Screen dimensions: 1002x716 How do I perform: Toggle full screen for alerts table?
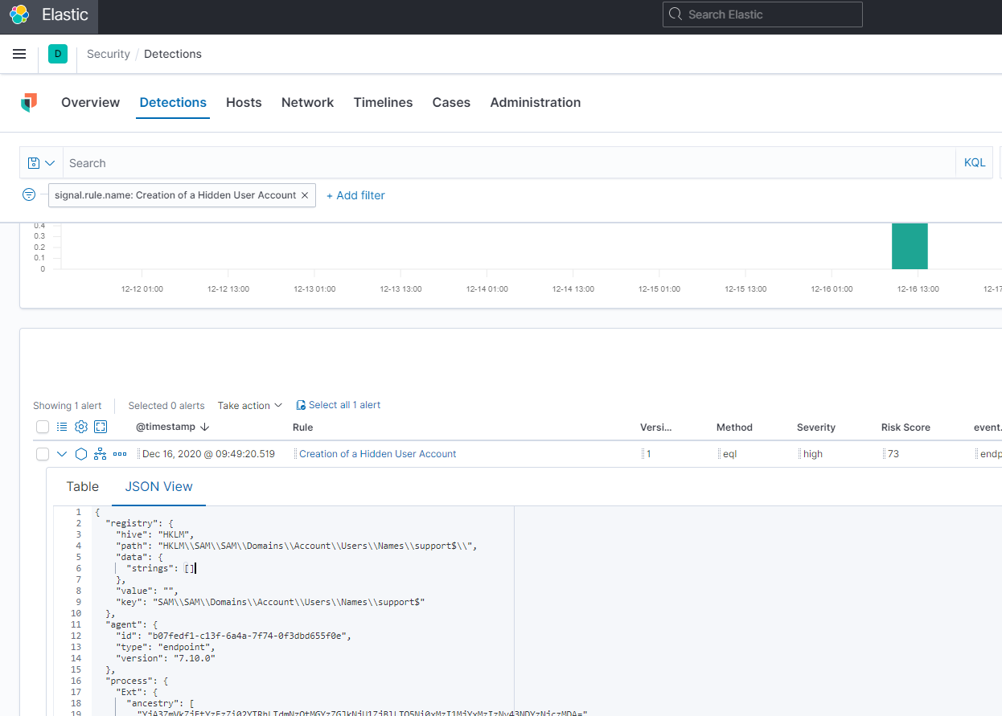click(101, 427)
